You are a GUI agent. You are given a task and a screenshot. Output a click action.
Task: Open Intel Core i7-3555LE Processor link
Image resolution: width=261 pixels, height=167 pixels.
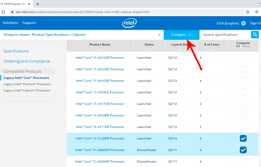(100, 92)
